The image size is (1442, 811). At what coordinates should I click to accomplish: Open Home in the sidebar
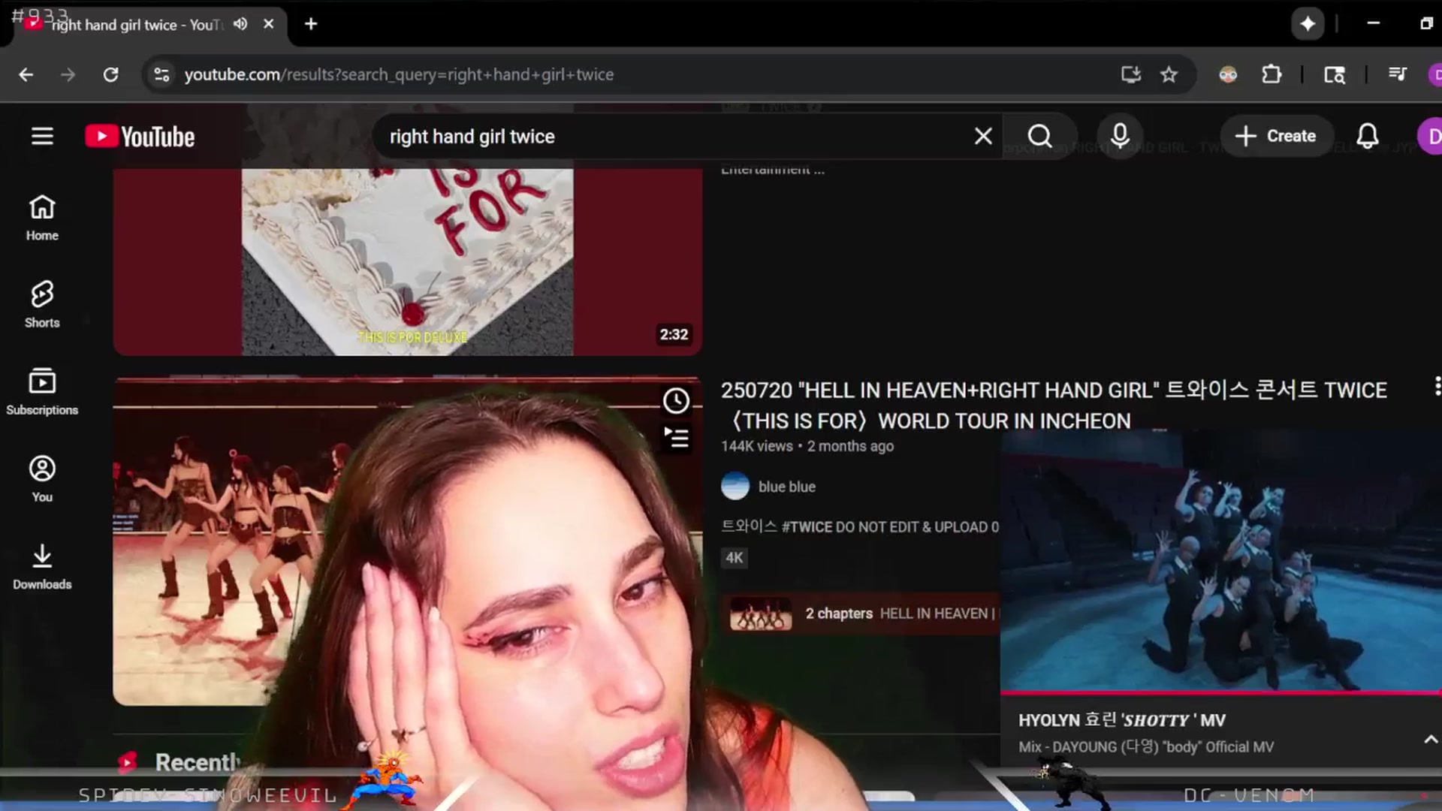[42, 218]
